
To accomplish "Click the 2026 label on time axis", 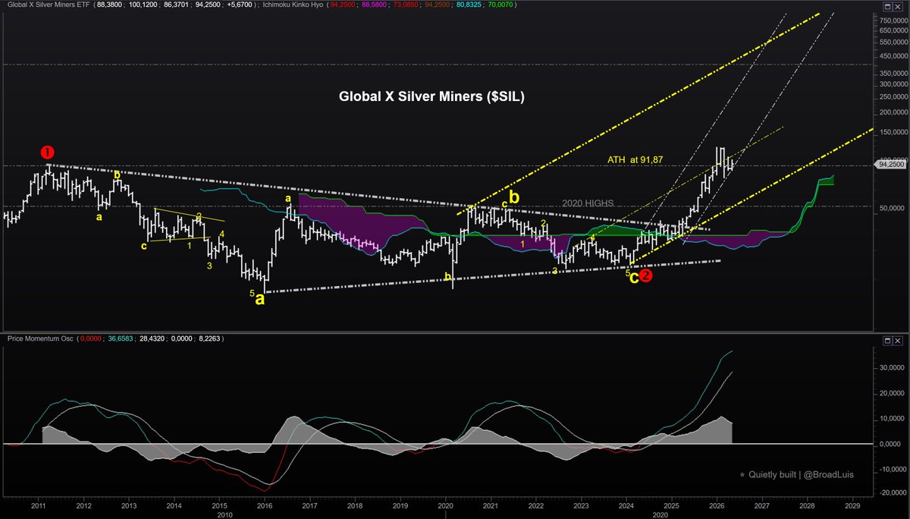I will (717, 505).
